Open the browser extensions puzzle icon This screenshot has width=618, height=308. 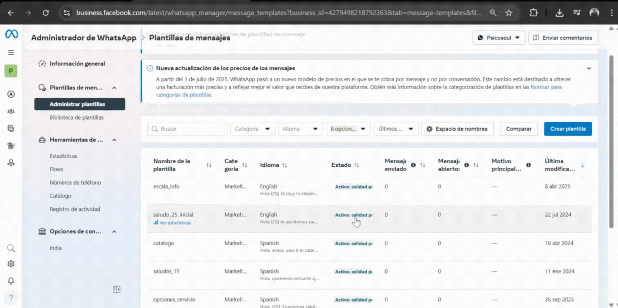point(533,13)
